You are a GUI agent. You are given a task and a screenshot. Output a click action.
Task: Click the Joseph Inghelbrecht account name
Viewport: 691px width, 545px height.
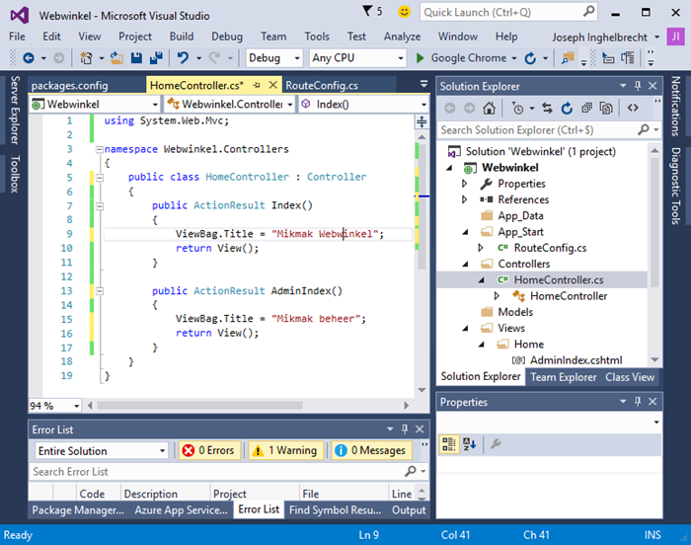click(x=599, y=38)
